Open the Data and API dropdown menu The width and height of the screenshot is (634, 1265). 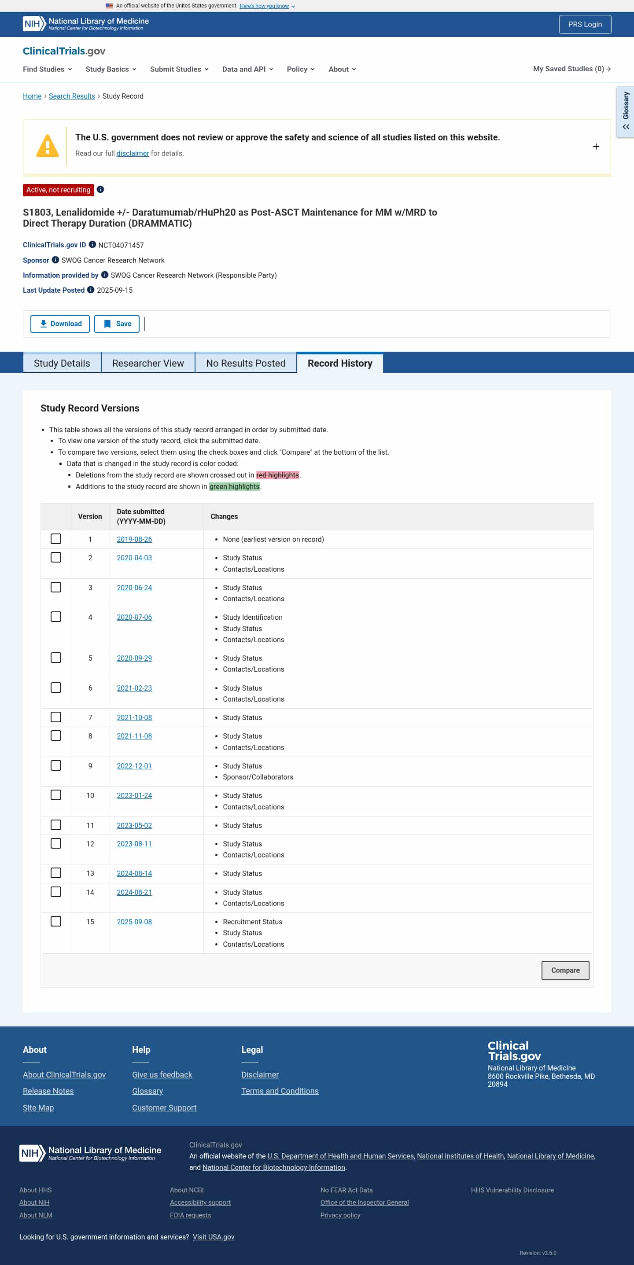247,69
